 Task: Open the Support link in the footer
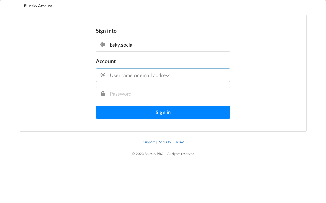tap(149, 142)
